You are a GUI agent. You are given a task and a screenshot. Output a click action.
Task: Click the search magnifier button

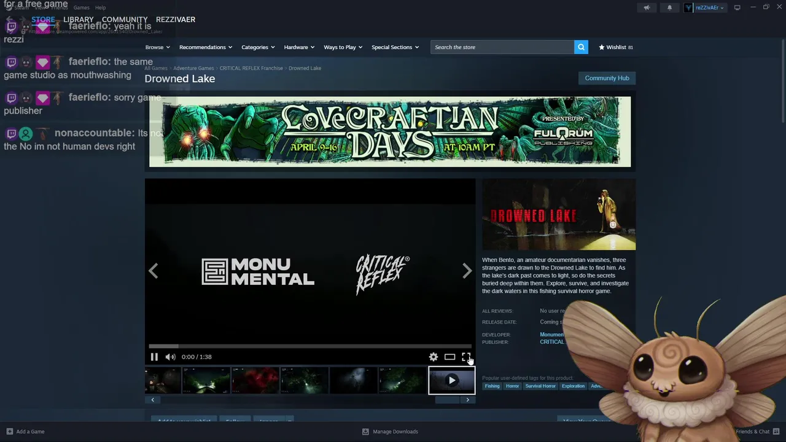coord(581,47)
